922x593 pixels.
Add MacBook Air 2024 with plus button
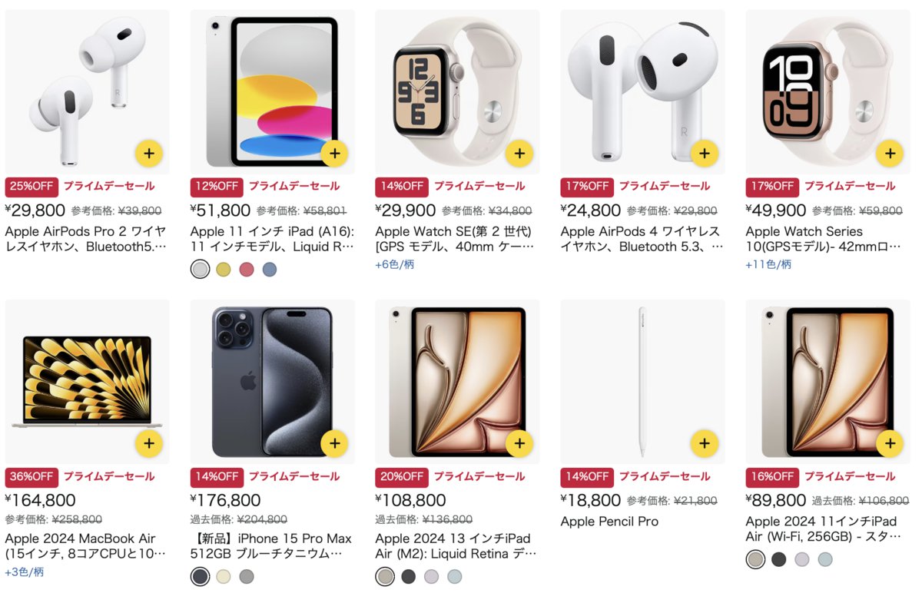[148, 443]
